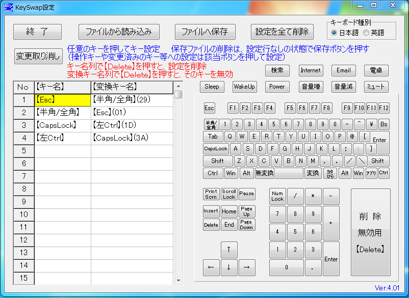Click the 無変換 key on the virtual keyboard
409x298 pixels.
pos(265,173)
